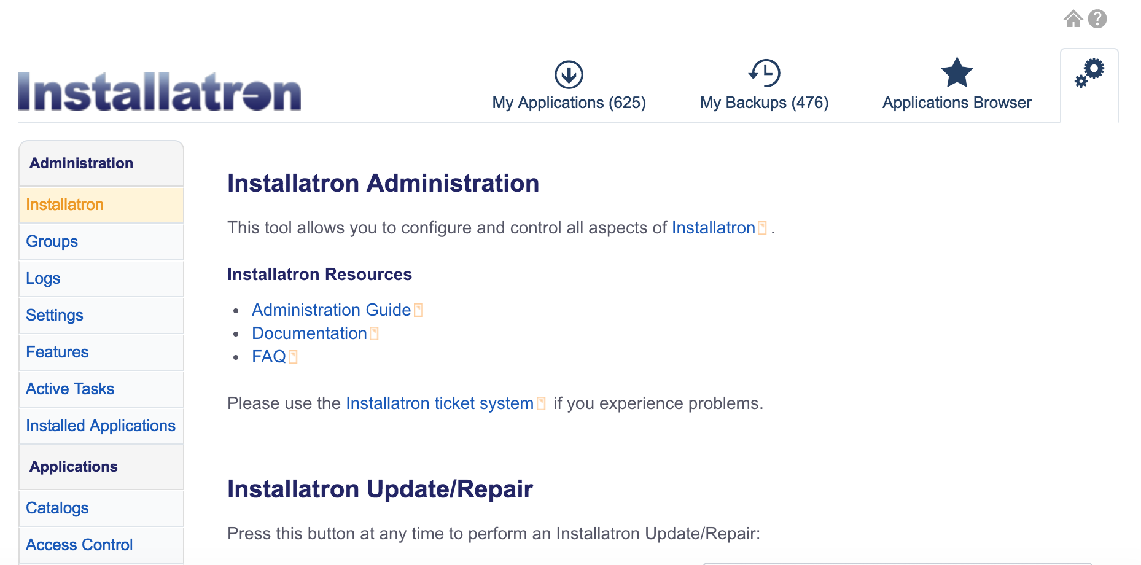Click the Installatron Resources subheading
The height and width of the screenshot is (565, 1141).
[319, 275]
